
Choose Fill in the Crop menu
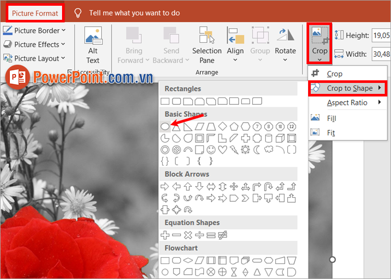point(348,118)
